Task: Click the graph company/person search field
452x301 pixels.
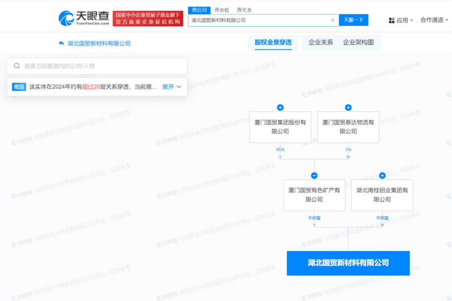Action: (102, 66)
